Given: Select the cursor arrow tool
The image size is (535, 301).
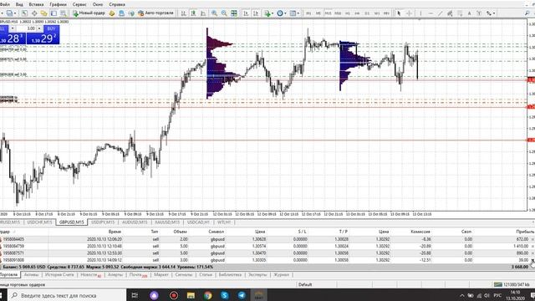Looking at the screenshot, I should 399,13.
